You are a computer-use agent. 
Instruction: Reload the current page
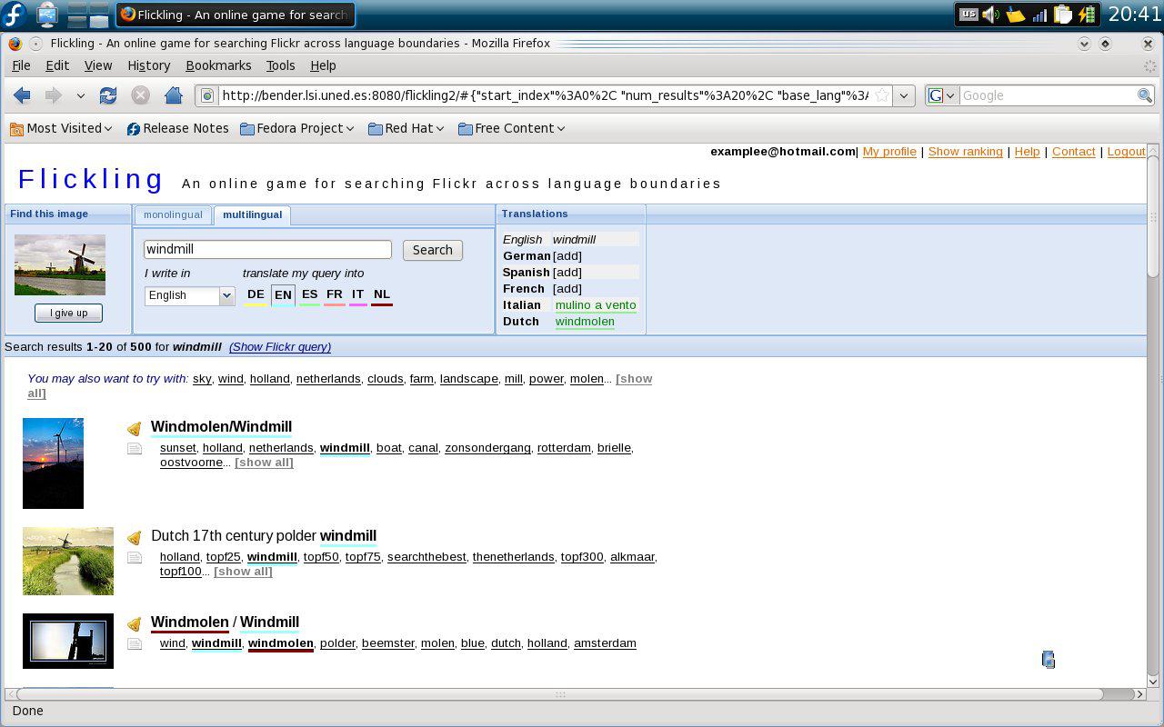(108, 95)
